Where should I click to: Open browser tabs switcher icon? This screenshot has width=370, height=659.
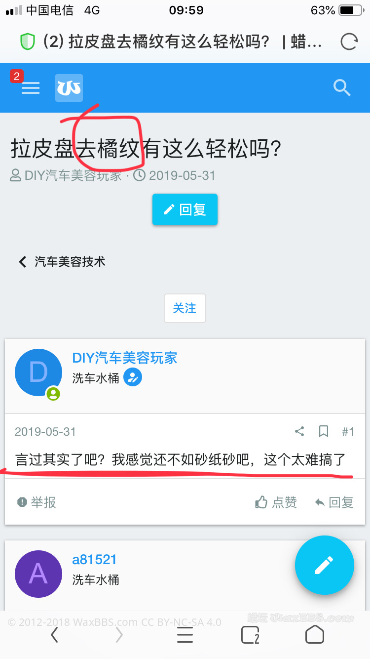tap(250, 635)
